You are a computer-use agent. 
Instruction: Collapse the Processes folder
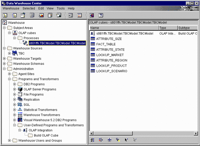(15, 38)
